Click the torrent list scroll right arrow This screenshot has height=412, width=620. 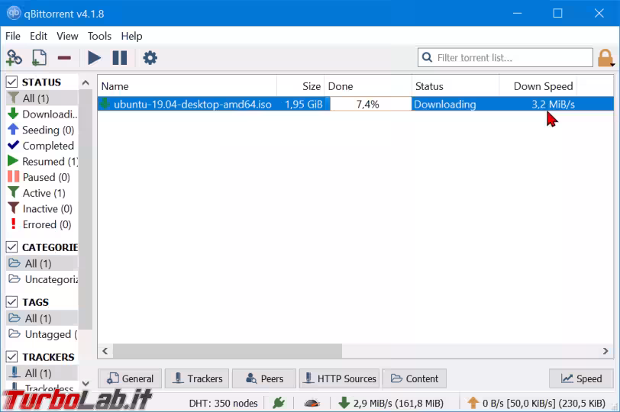point(605,351)
